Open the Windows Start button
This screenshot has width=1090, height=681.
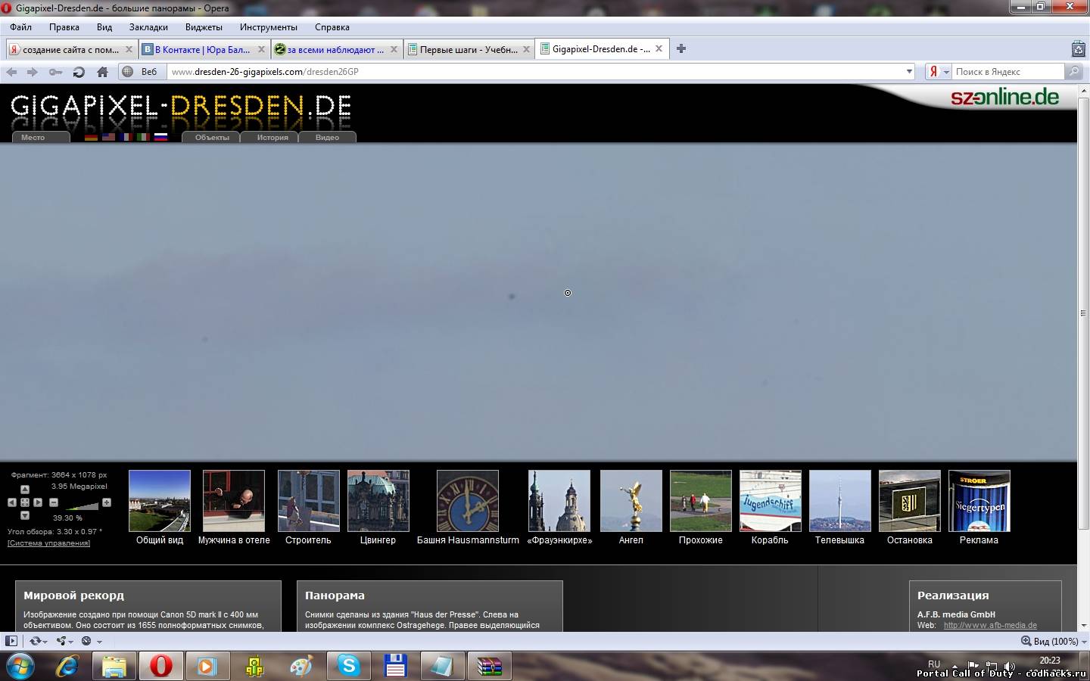[x=20, y=667]
